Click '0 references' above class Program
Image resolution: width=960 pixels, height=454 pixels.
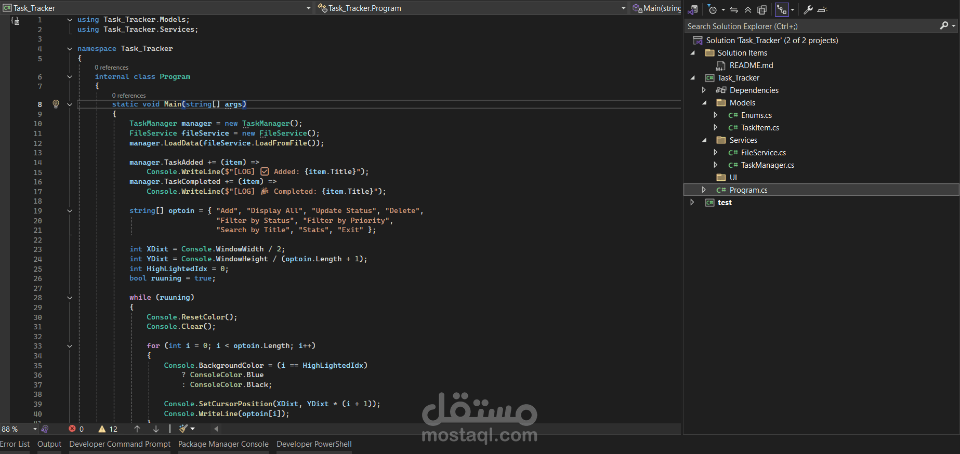(111, 68)
